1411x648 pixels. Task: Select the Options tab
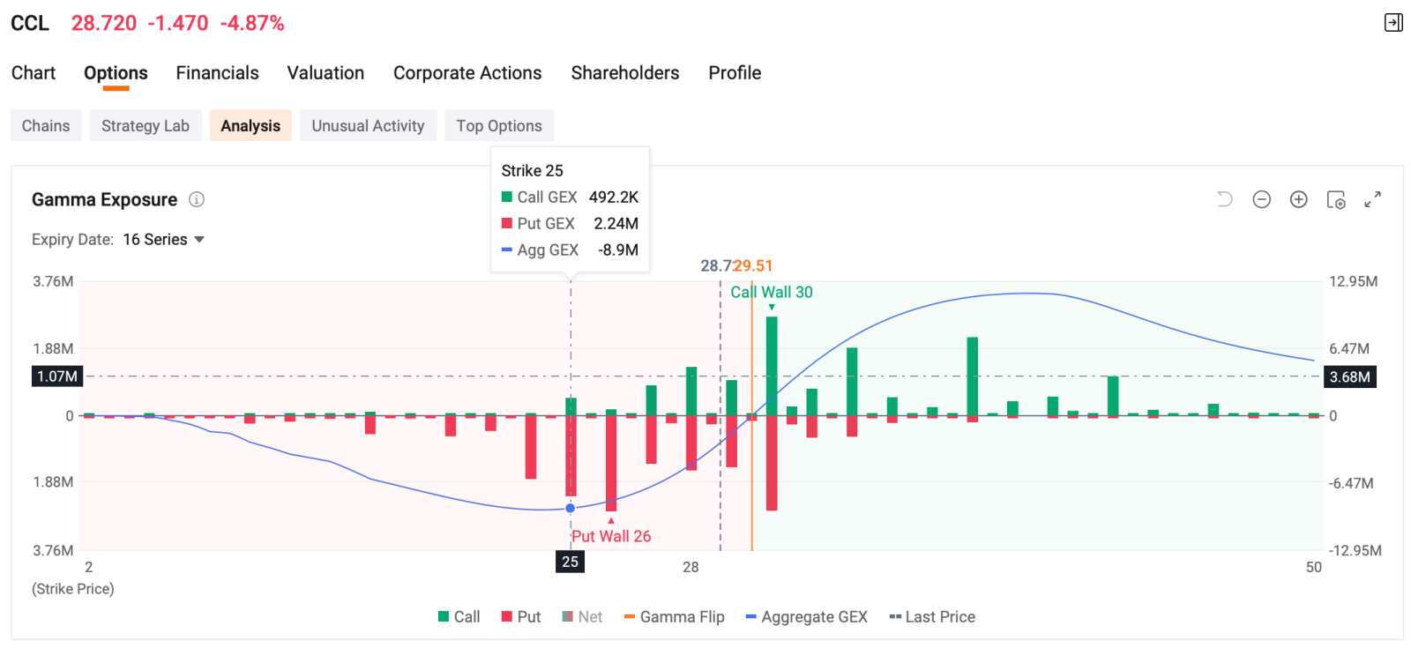coord(116,73)
